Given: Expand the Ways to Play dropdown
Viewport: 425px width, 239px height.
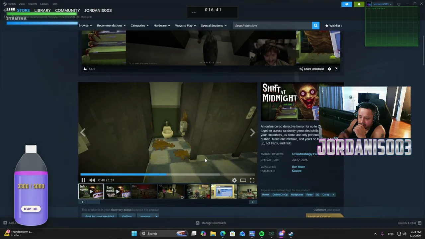Looking at the screenshot, I should coord(185,26).
